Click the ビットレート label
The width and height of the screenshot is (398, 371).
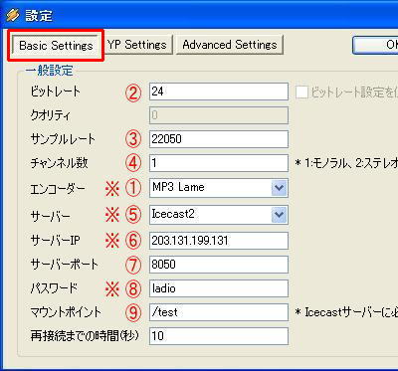pyautogui.click(x=55, y=92)
